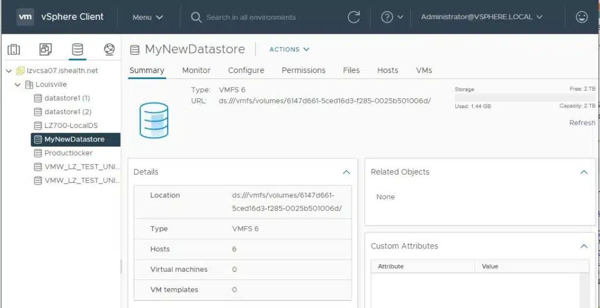The image size is (600, 308).
Task: Click the Refresh link under storage capacity
Action: pos(582,123)
